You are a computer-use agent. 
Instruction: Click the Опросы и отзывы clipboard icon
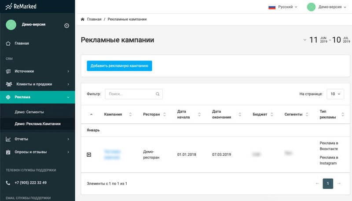point(8,152)
